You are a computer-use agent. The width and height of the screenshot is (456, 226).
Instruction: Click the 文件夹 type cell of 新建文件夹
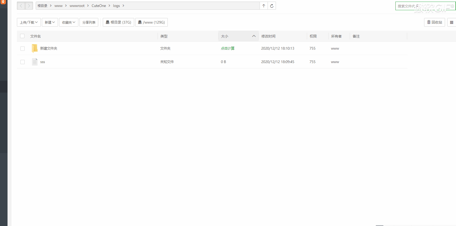pos(165,48)
